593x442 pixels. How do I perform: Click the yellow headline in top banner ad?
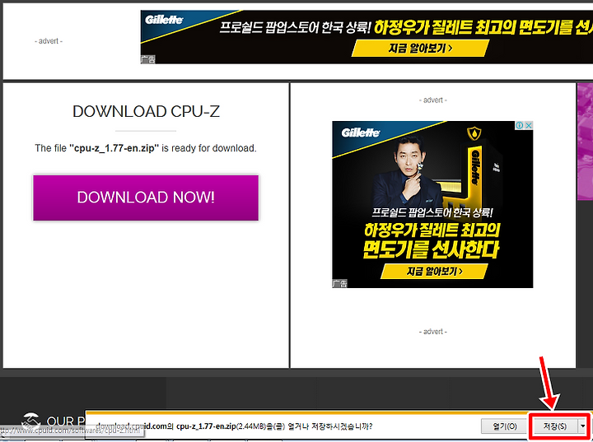[483, 27]
